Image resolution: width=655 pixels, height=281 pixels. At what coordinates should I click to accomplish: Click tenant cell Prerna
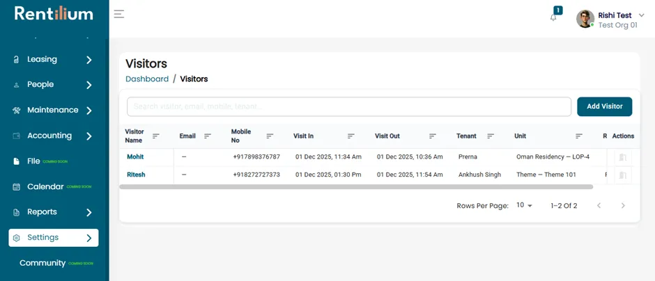pyautogui.click(x=468, y=156)
